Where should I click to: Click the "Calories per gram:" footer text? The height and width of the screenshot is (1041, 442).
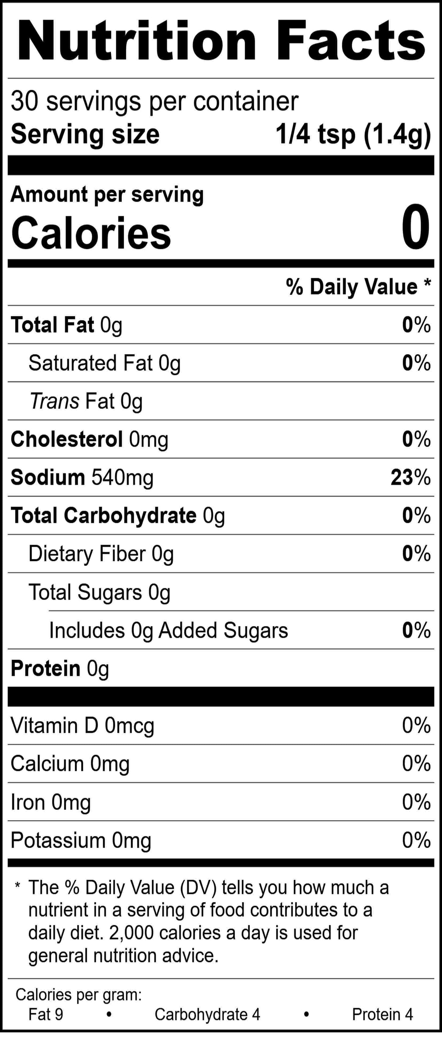pos(79,994)
